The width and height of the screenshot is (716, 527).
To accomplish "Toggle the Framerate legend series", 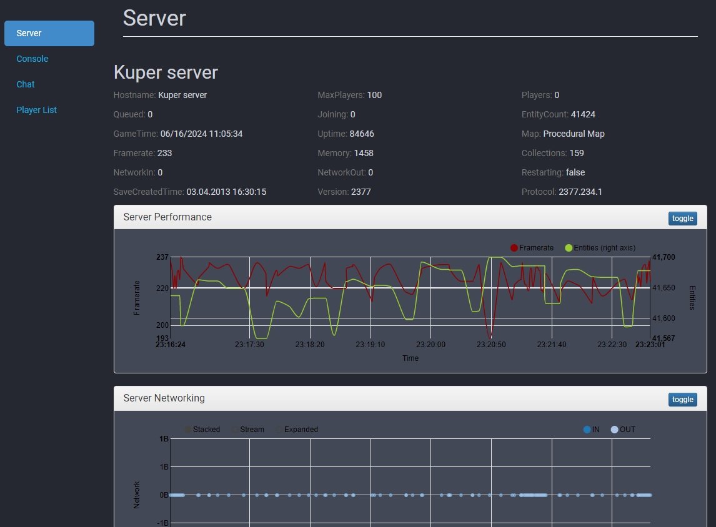I will [x=535, y=248].
